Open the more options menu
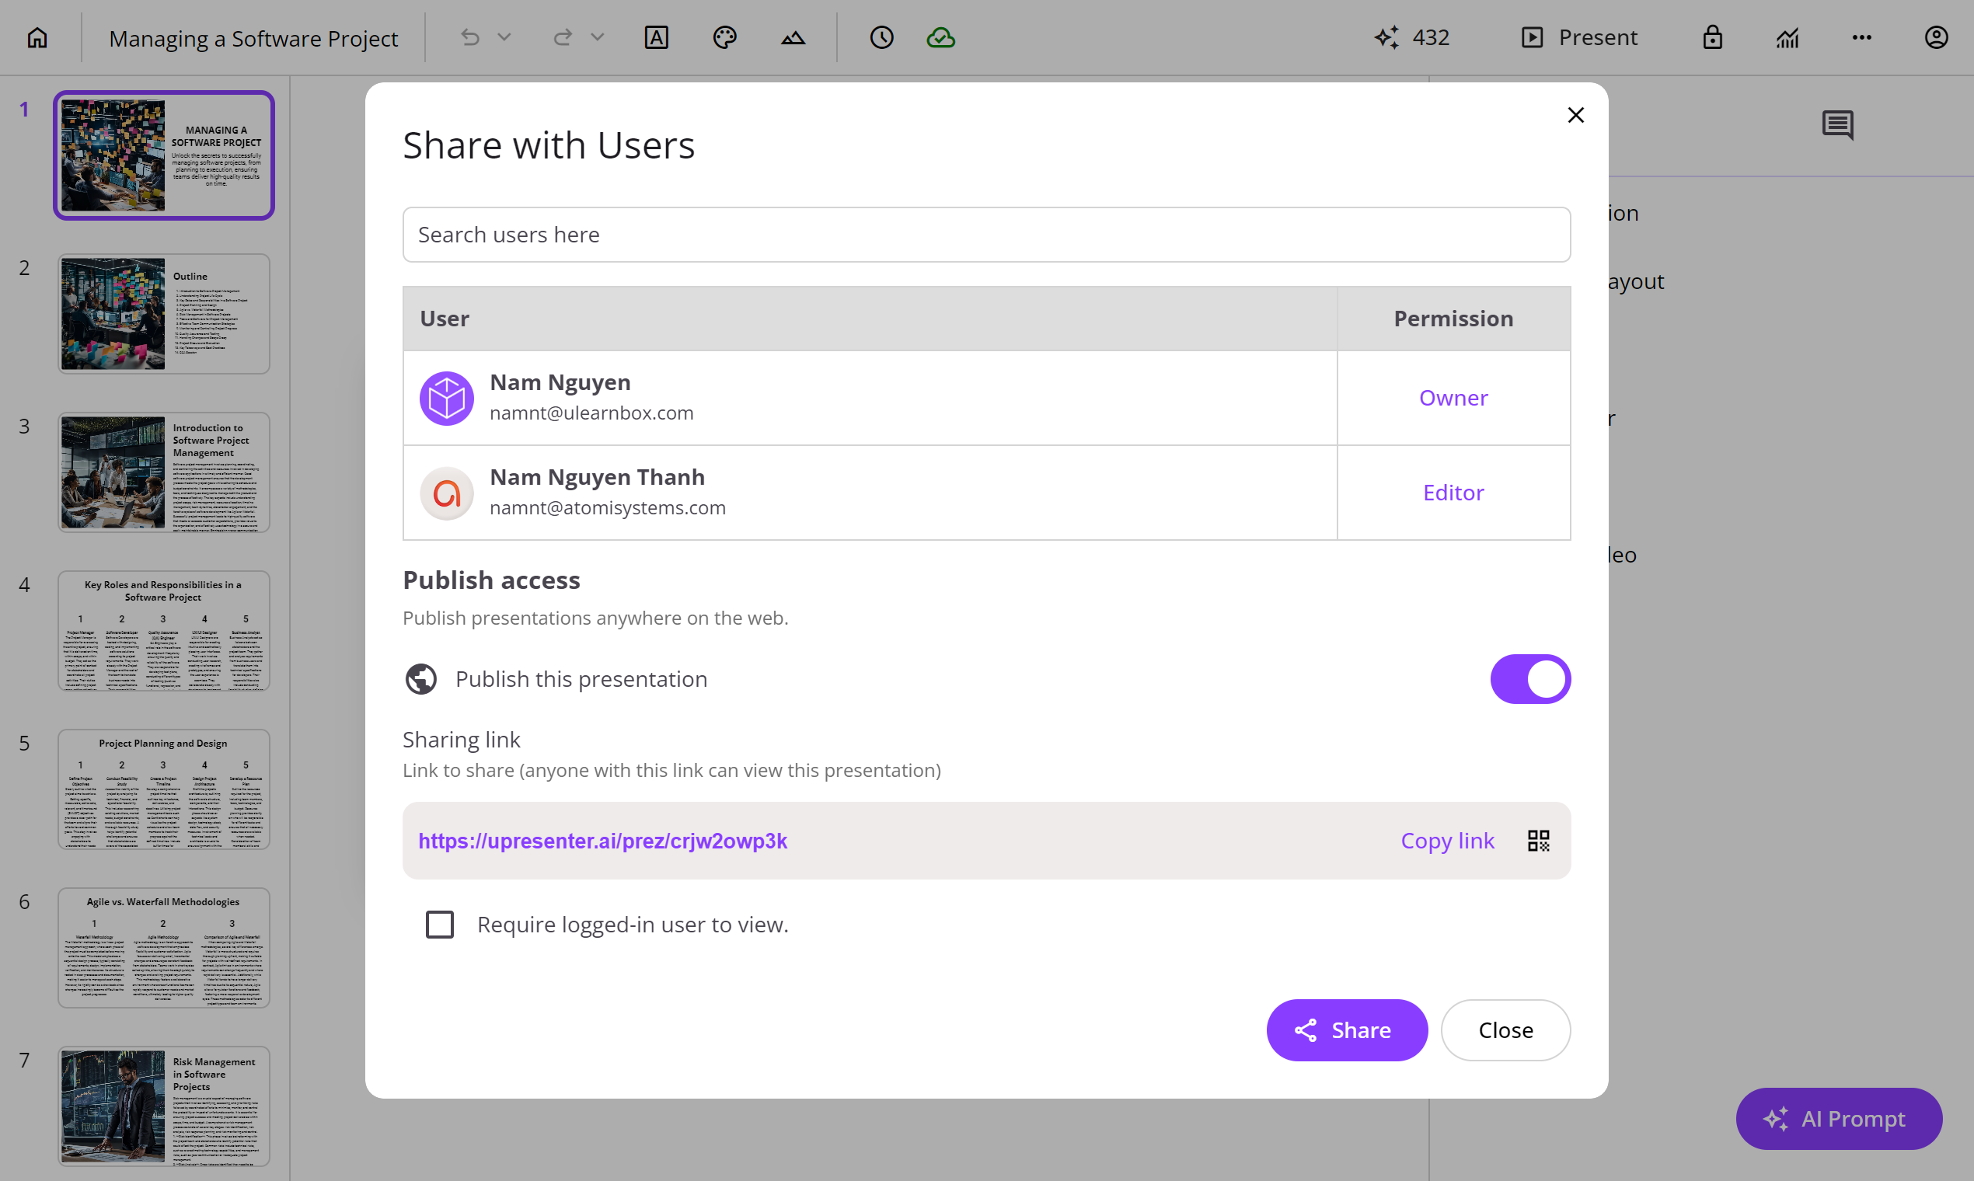Image resolution: width=1974 pixels, height=1181 pixels. click(1862, 37)
